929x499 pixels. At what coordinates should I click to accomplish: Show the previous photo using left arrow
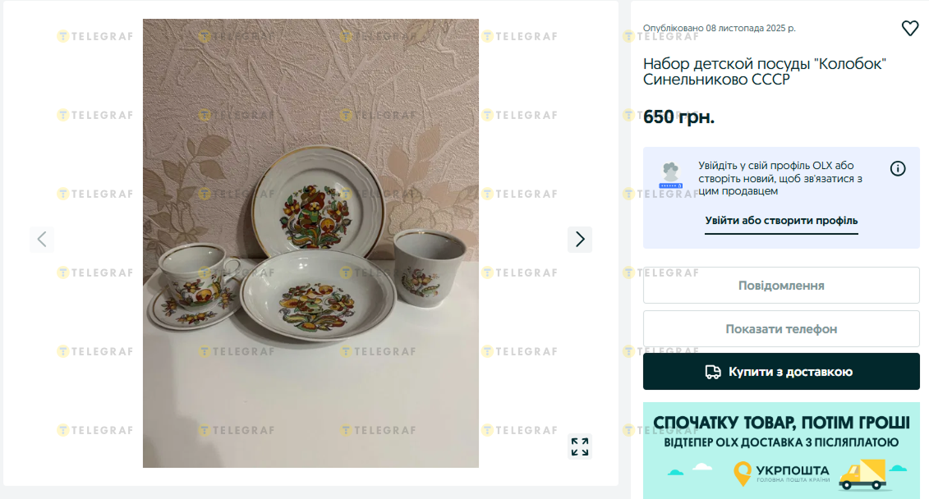coord(42,239)
